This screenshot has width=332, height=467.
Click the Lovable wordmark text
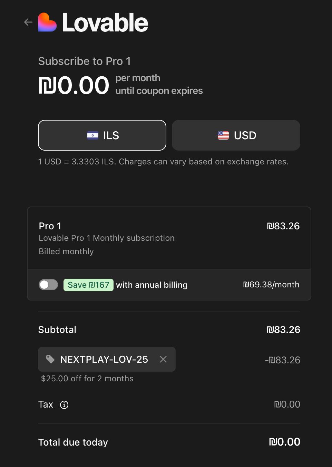point(105,23)
